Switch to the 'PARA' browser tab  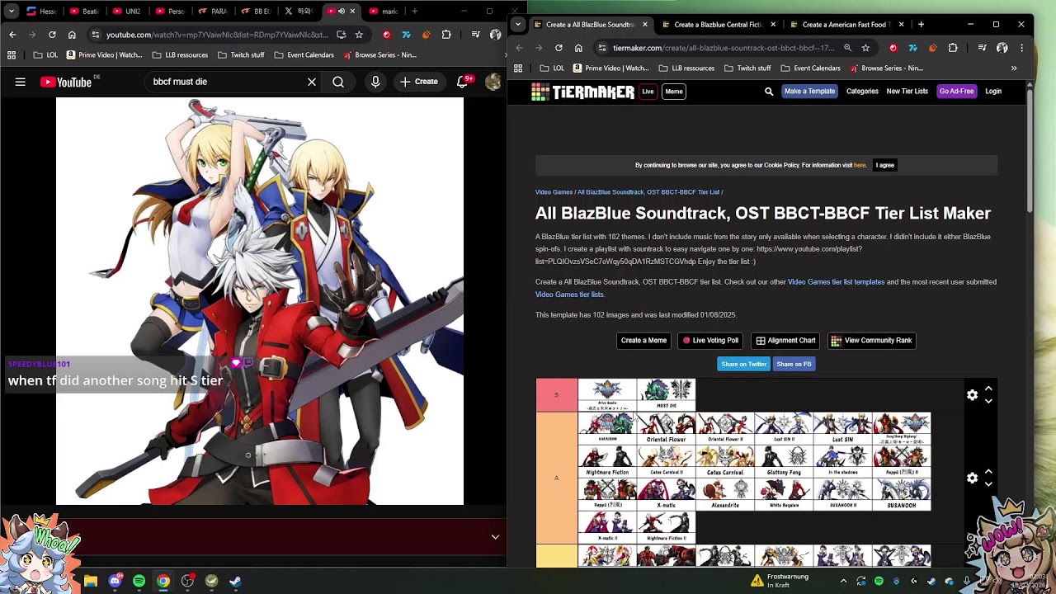[212, 12]
